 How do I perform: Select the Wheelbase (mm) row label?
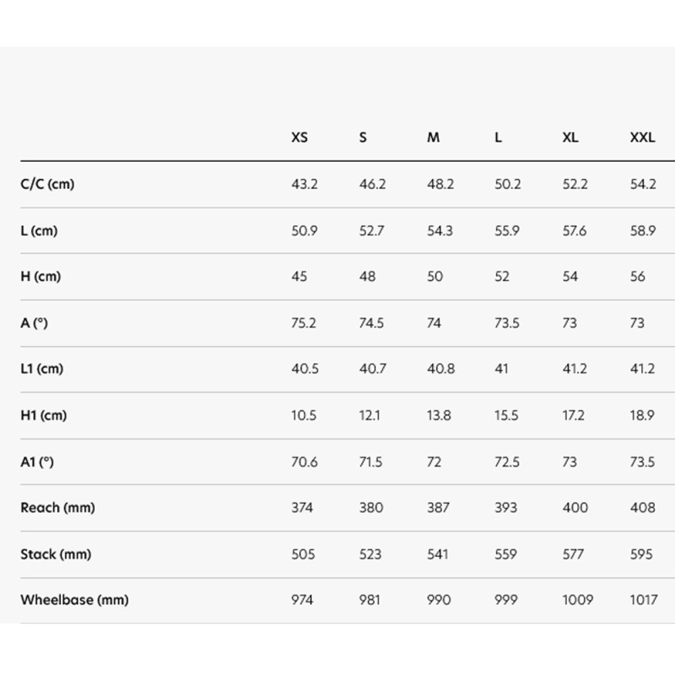click(74, 601)
